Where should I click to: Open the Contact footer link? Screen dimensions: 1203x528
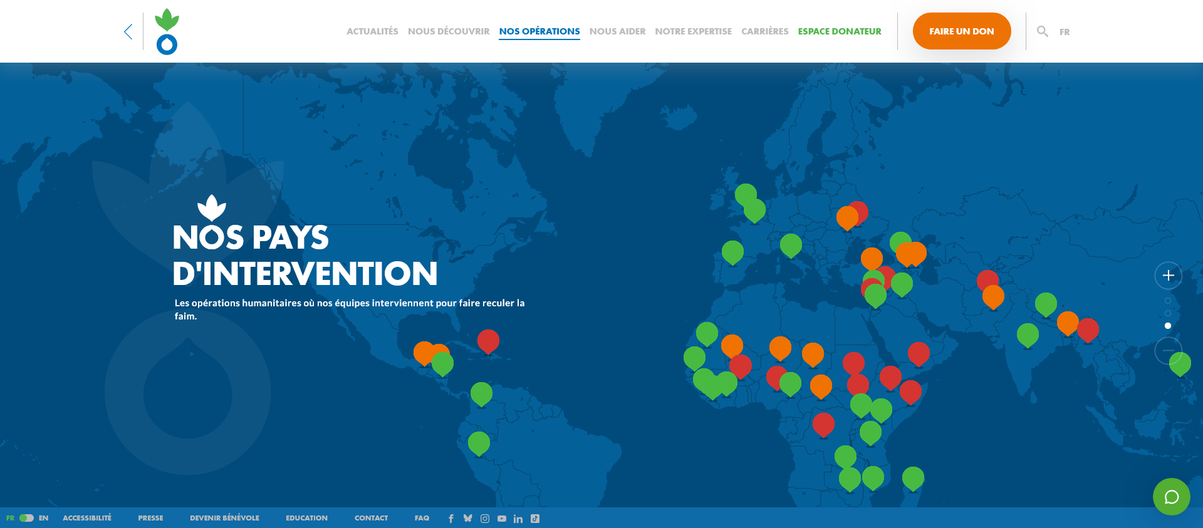tap(371, 518)
